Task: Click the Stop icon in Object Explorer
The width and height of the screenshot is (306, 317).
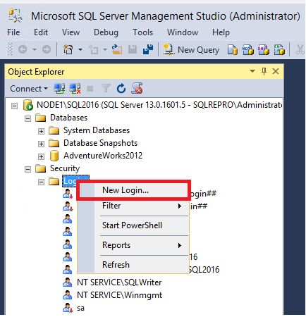Action: pyautogui.click(x=90, y=89)
